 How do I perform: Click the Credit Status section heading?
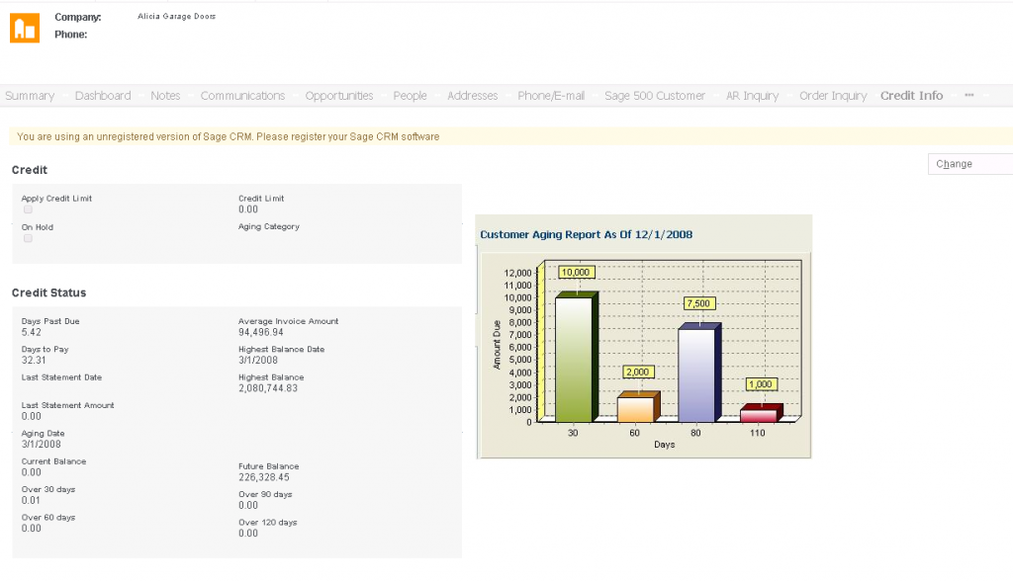pos(49,292)
